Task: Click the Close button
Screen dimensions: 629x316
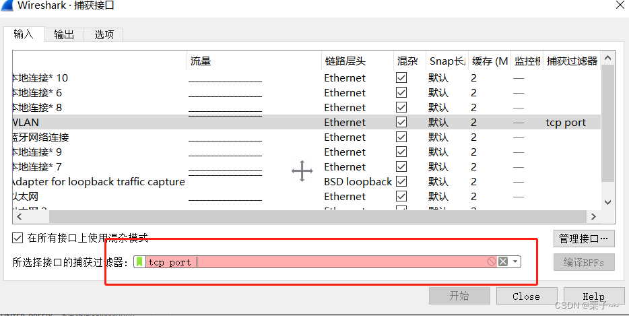Action: (x=527, y=296)
